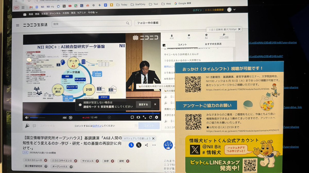Go to 生放送 in niconico top bar
The image size is (309, 173).
click(45, 13)
